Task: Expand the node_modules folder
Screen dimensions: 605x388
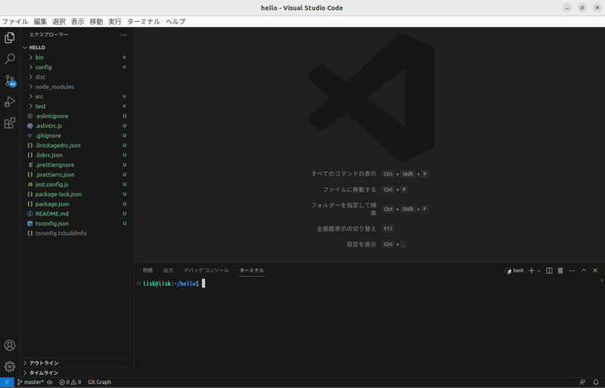Action: coord(77,86)
